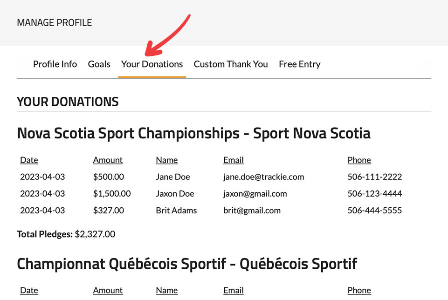Click the Phone header in Nova Scotia table
The image size is (448, 300).
click(x=359, y=160)
